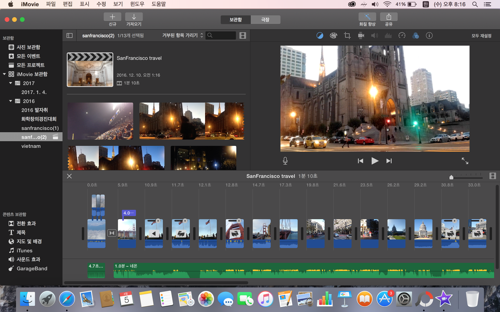Show the clip information icon
The height and width of the screenshot is (312, 500).
pyautogui.click(x=429, y=35)
